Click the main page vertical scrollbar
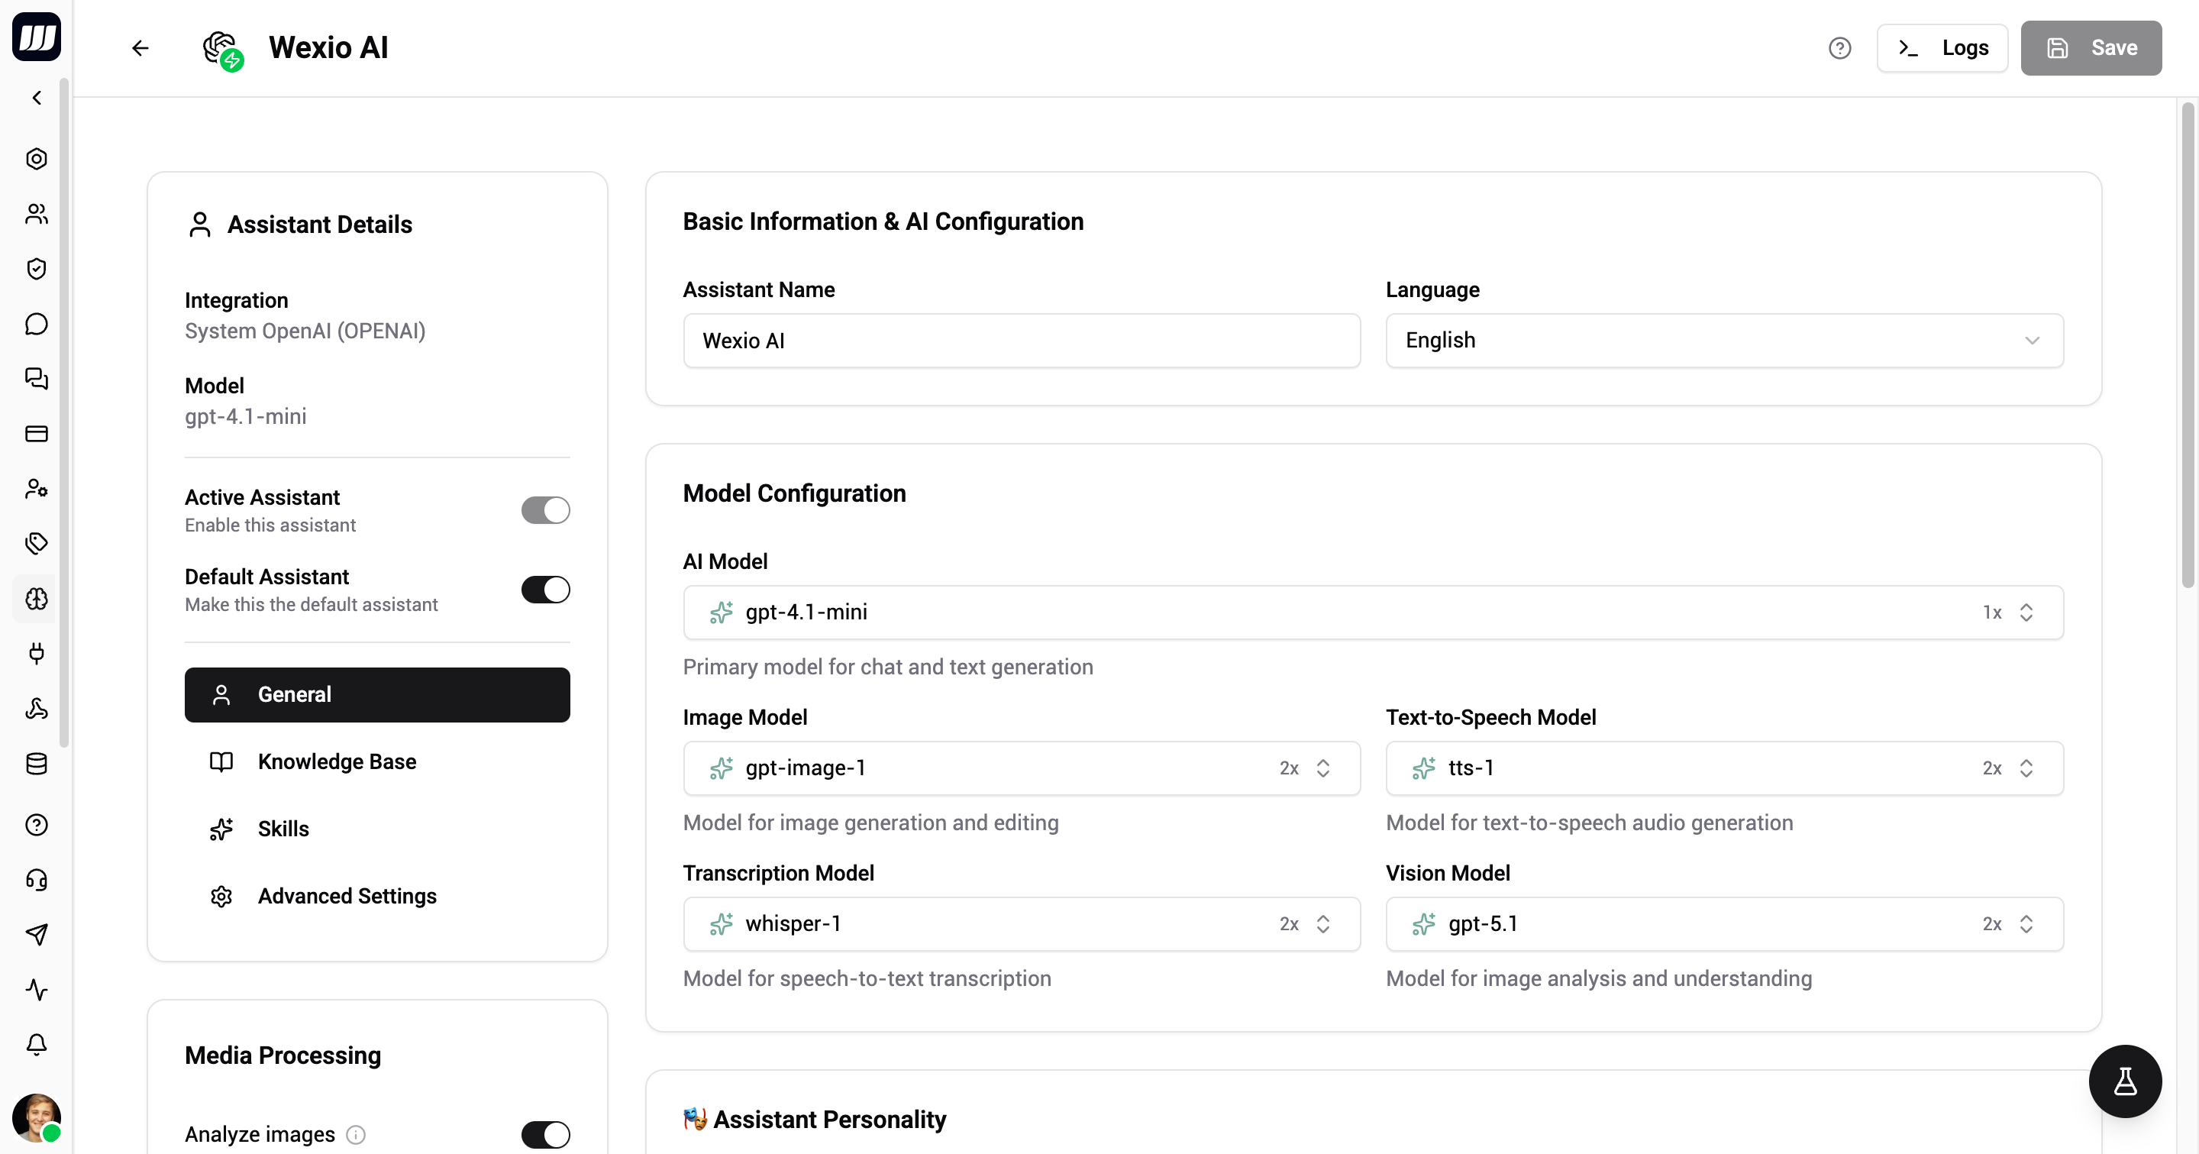The width and height of the screenshot is (2199, 1154). click(x=2187, y=346)
